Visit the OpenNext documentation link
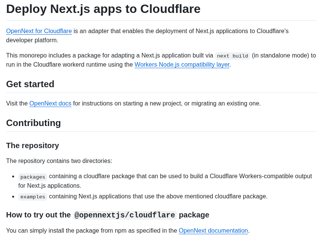 [x=213, y=230]
